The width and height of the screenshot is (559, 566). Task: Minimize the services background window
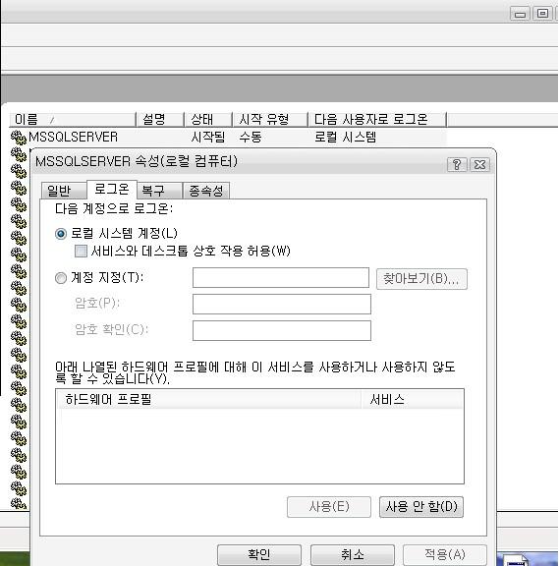pos(520,14)
